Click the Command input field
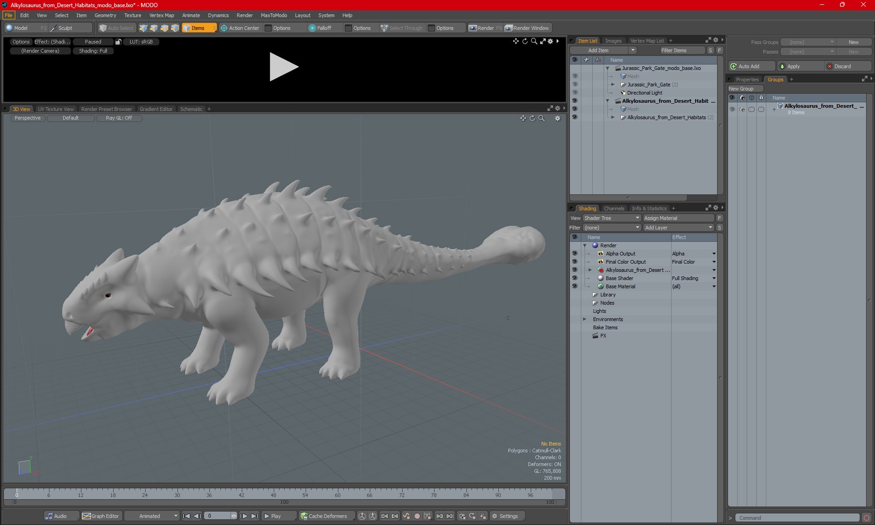Viewport: 875px width, 525px height. coord(797,518)
